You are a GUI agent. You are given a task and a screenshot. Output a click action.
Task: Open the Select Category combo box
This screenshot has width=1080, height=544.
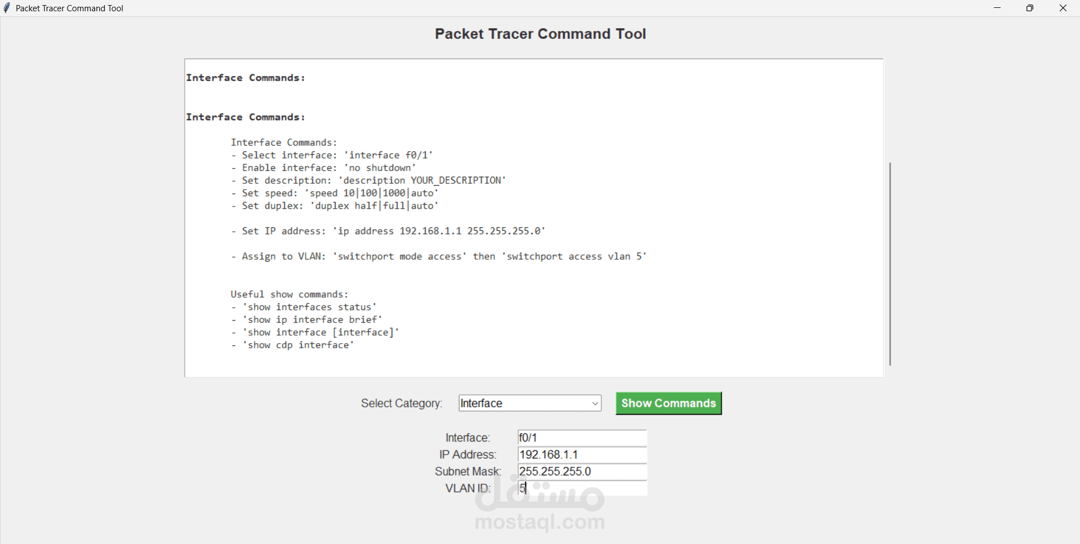530,403
